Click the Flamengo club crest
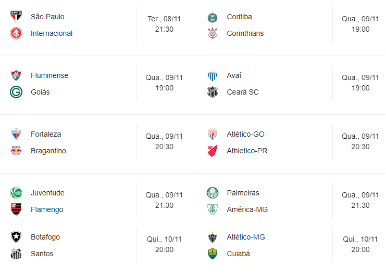The height and width of the screenshot is (278, 386). [x=16, y=209]
